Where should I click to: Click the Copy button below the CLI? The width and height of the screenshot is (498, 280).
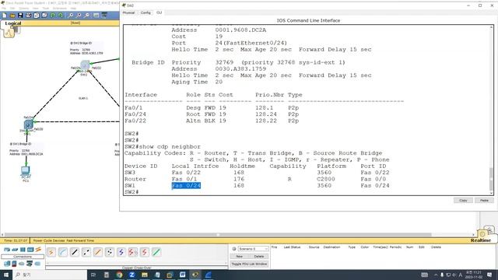pyautogui.click(x=463, y=201)
